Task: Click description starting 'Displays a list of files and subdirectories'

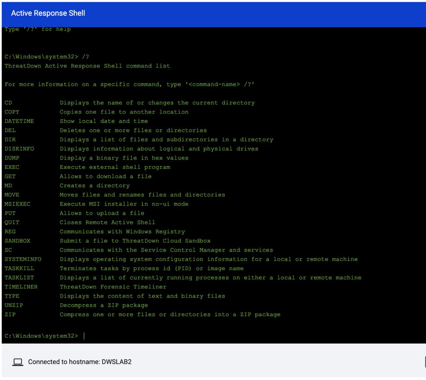Action: click(x=166, y=140)
